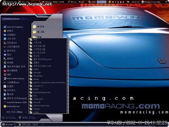Open the 내 그림 folder

[39, 32]
